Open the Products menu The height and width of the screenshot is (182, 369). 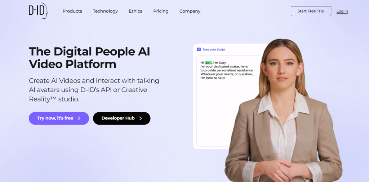72,11
